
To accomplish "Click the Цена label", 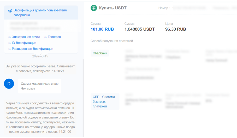I will pos(169,24).
